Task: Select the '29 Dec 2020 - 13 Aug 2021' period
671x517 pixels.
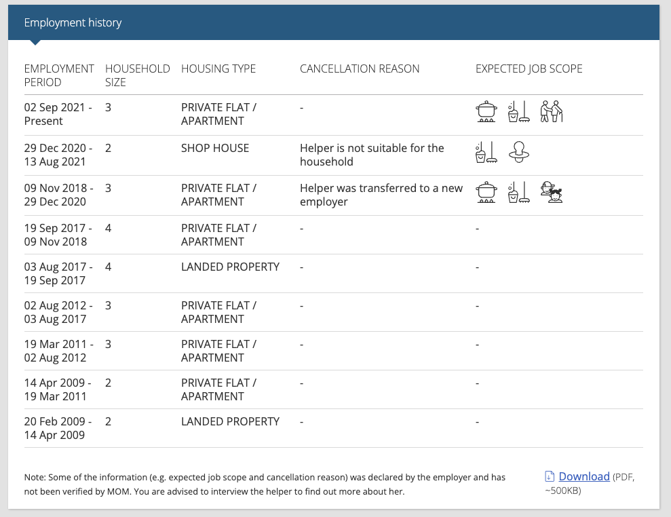Action: (58, 155)
